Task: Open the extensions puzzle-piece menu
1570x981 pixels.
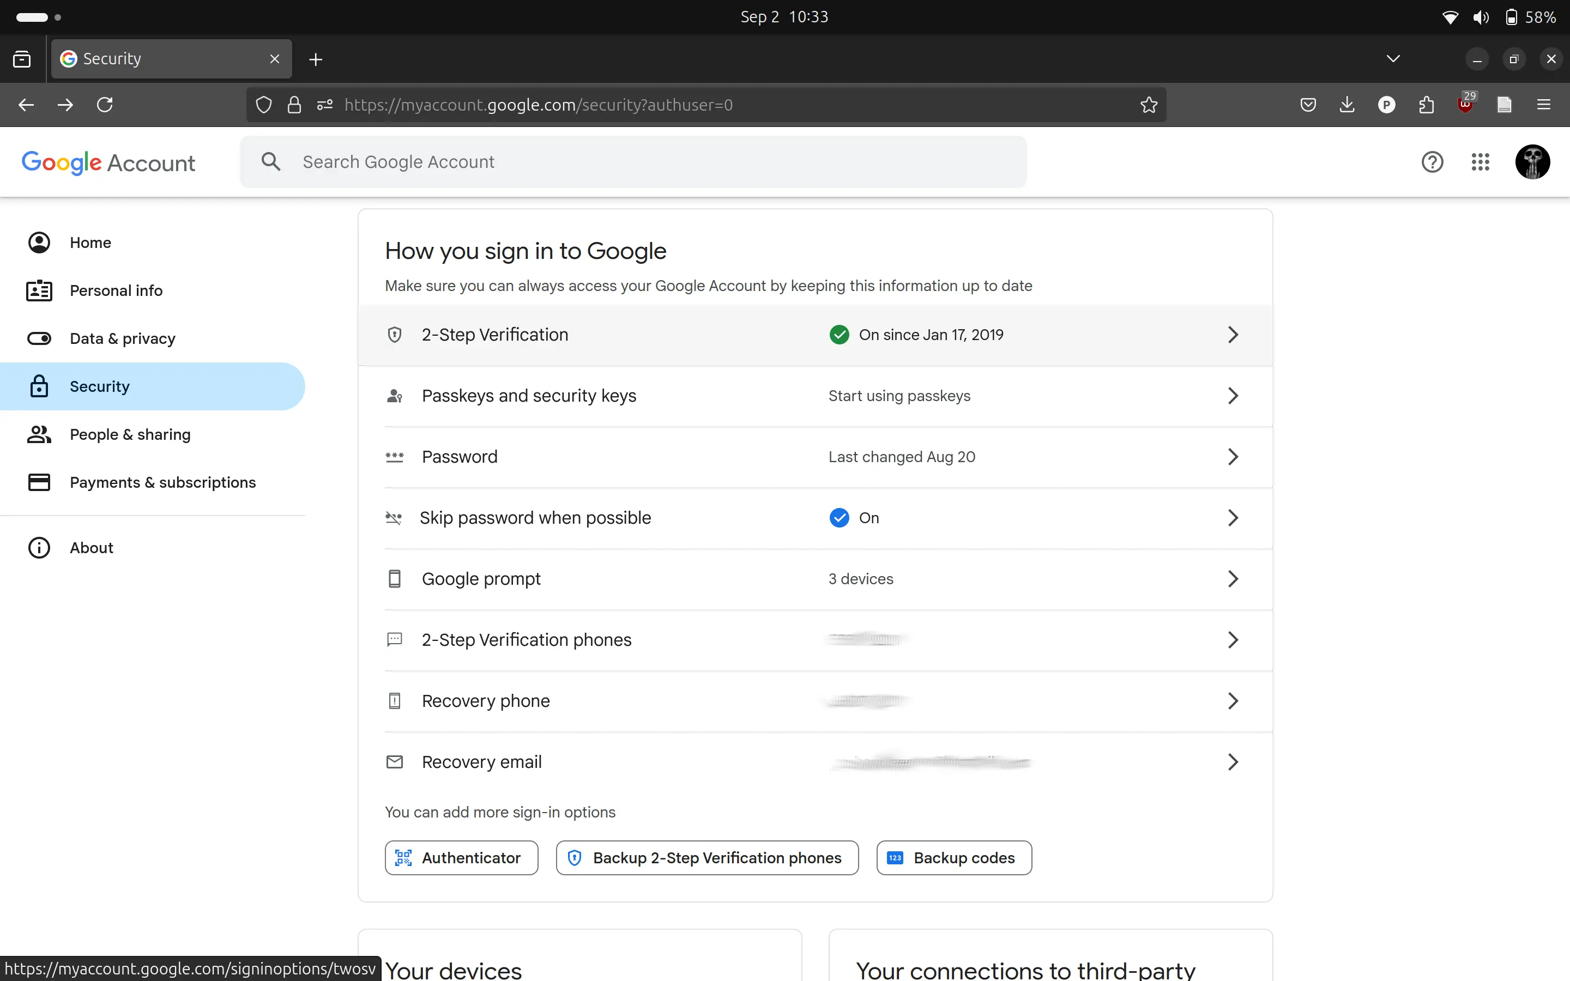Action: [1426, 105]
